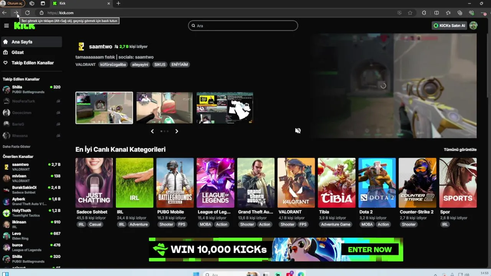Screen dimensions: 491x276
Task: Open split screen browser icon
Action: coord(437,13)
